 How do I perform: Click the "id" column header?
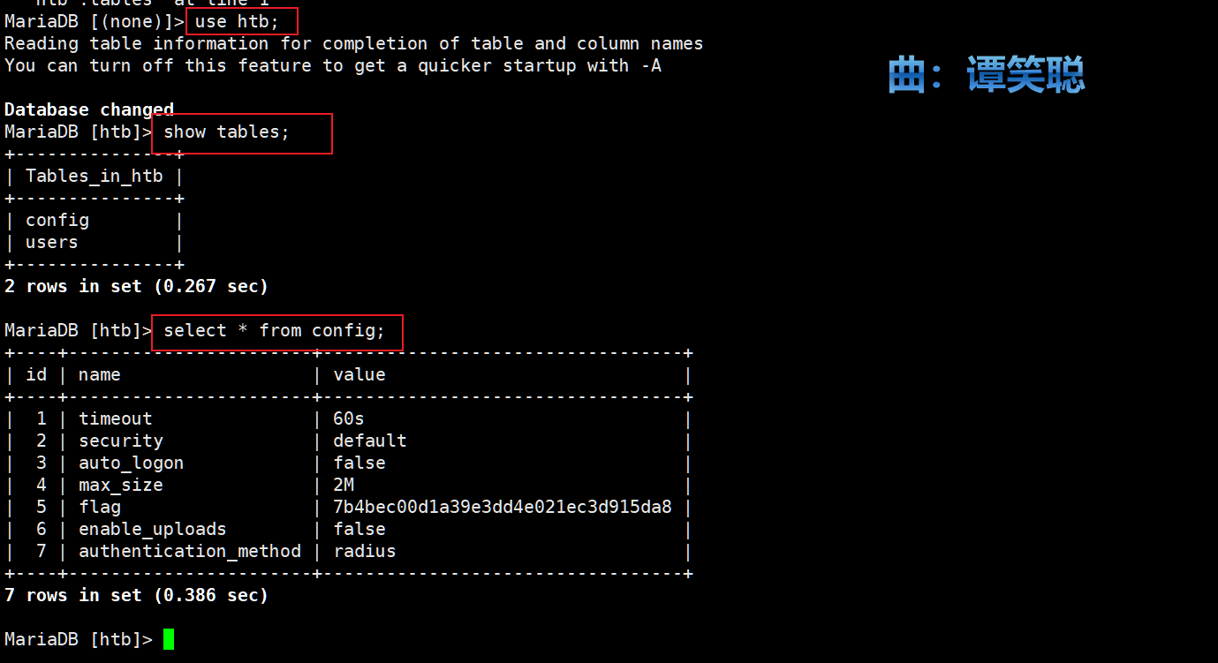(36, 374)
